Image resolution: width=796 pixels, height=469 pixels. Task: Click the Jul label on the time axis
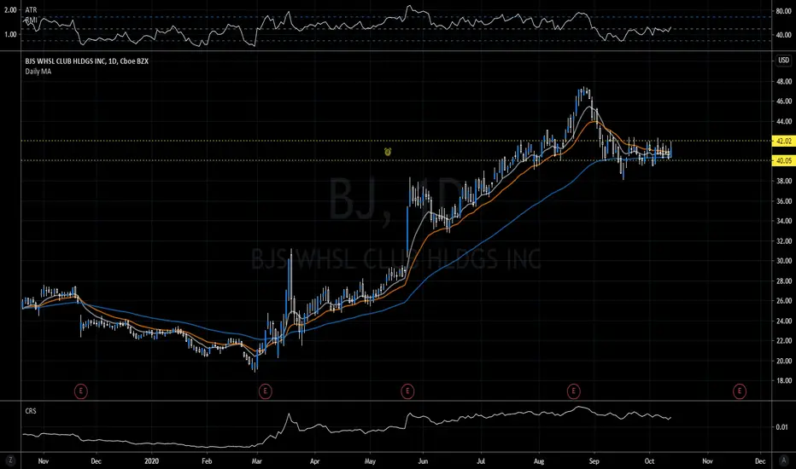point(481,460)
